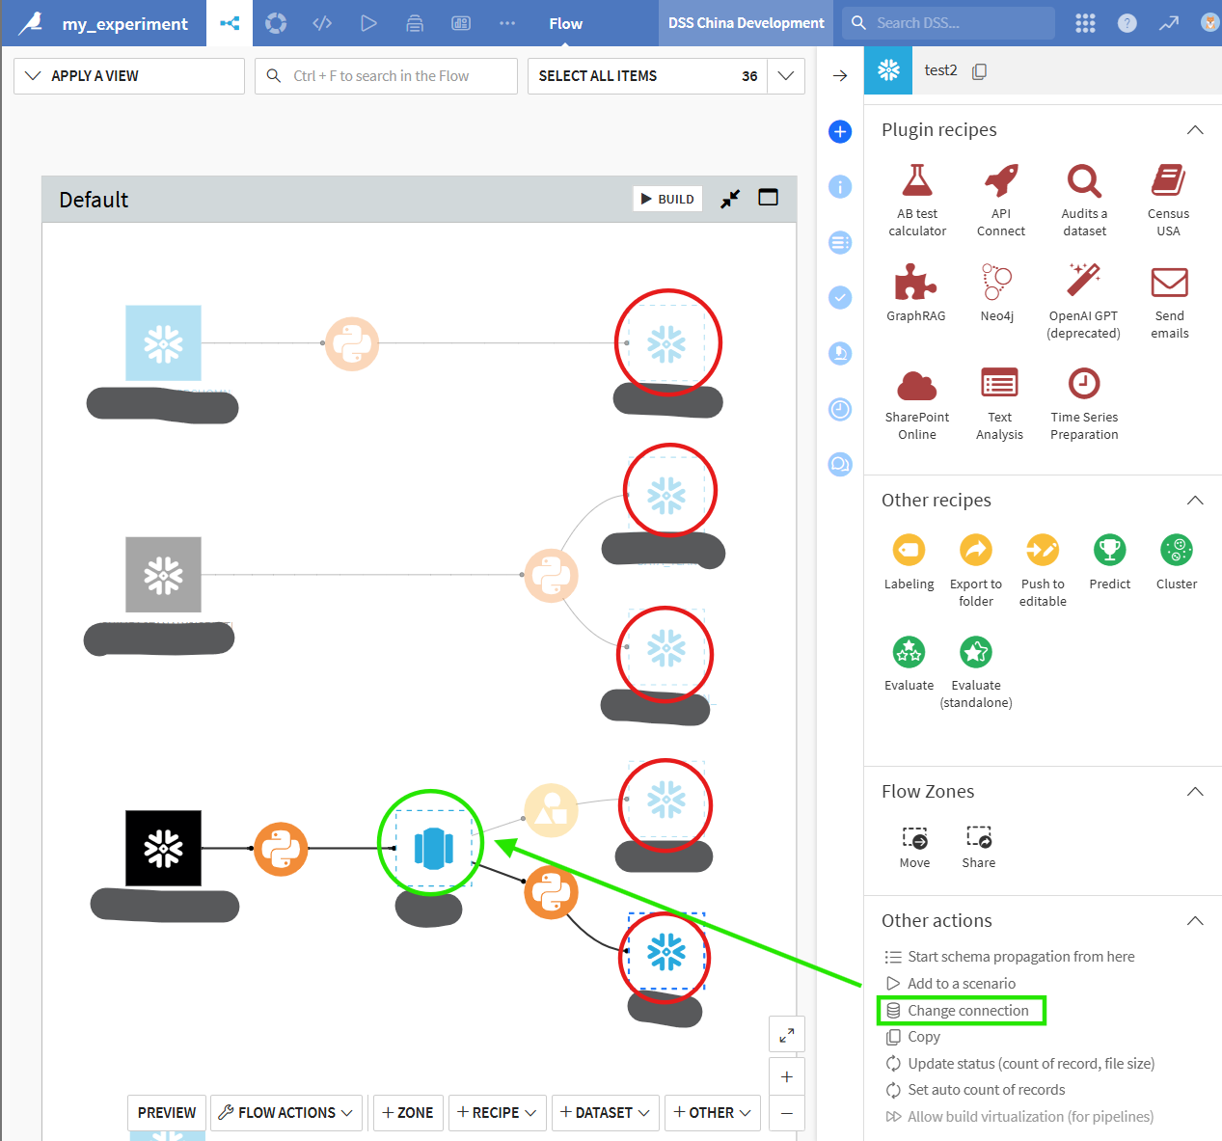Select the SharePoint Online plugin recipe
This screenshot has height=1141, width=1222.
point(917,404)
